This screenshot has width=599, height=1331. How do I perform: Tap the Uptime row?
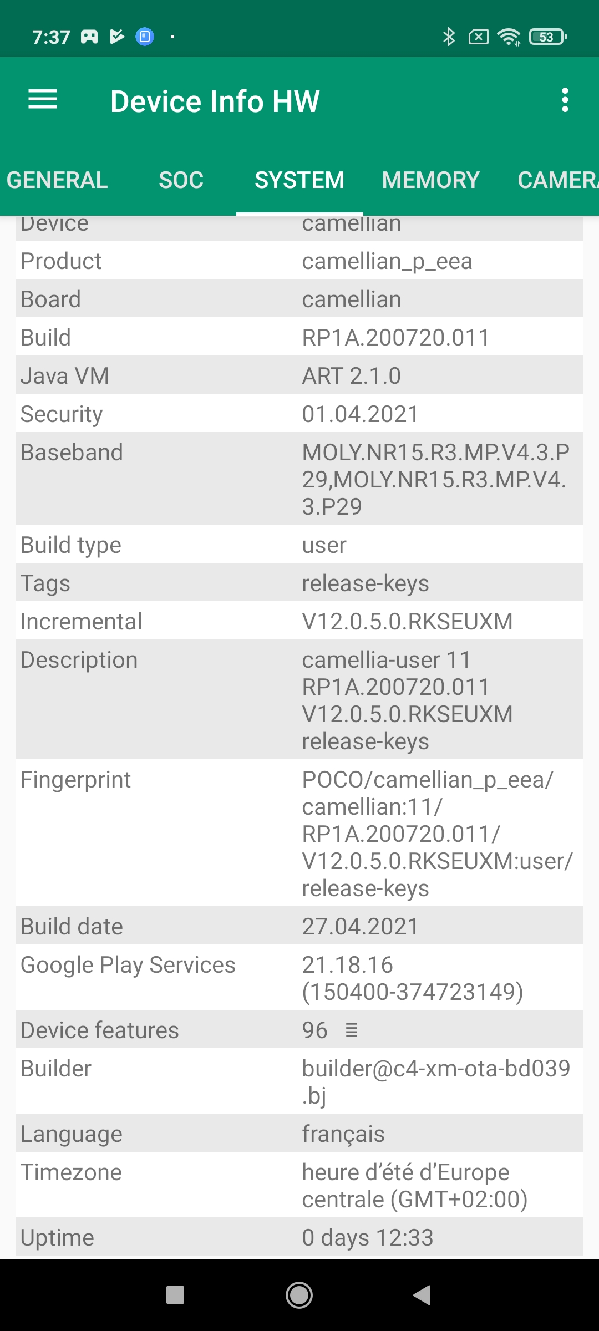[299, 1238]
